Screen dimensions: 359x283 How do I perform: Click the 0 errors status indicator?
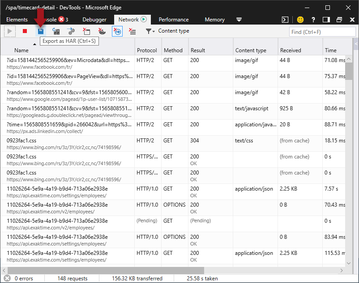(x=19, y=279)
